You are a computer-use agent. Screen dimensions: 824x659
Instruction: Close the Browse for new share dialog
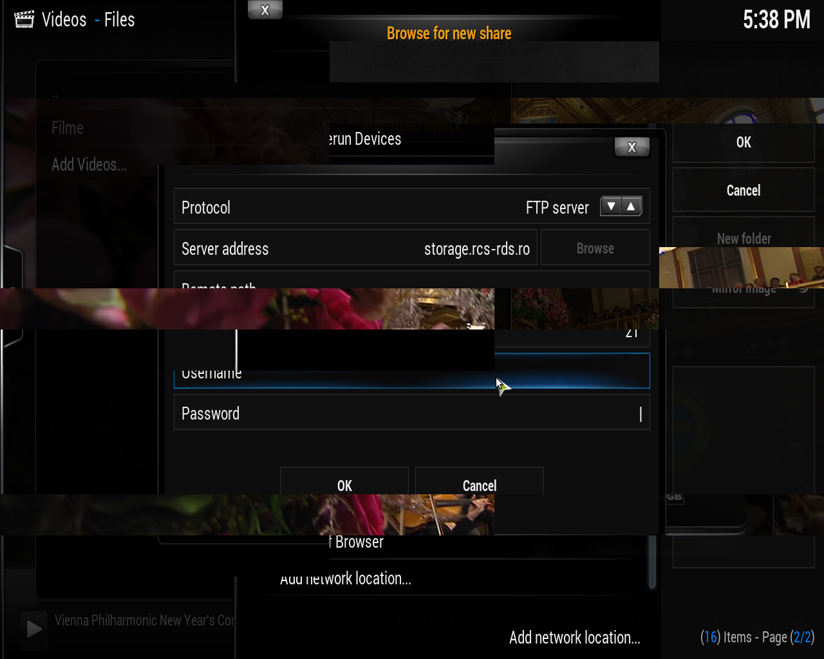coord(265,10)
